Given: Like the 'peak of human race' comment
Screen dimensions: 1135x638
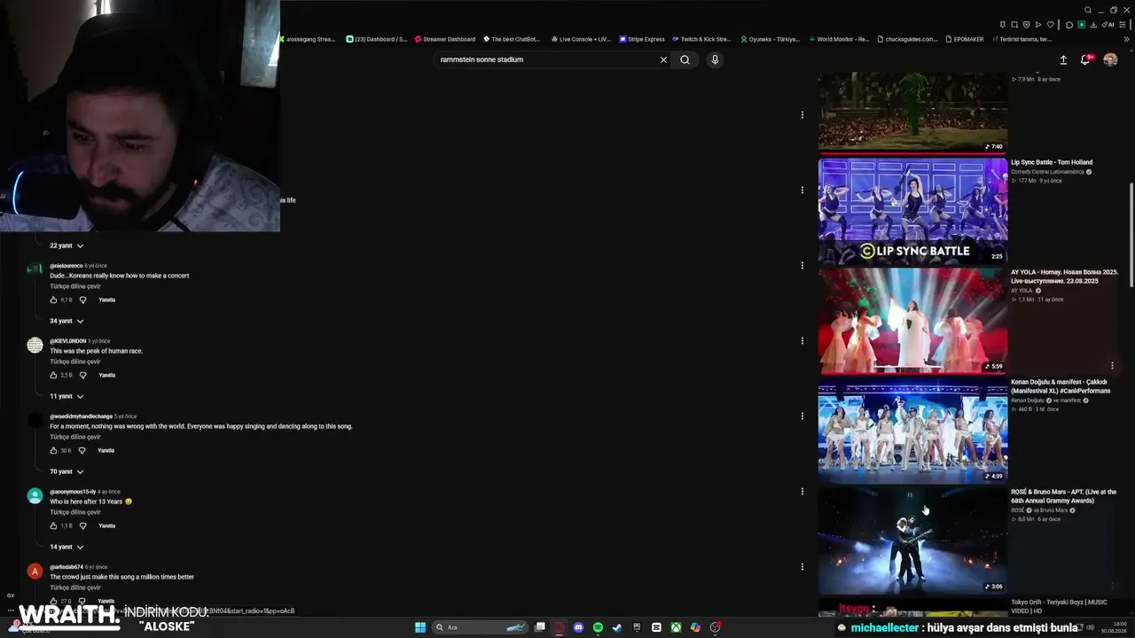Looking at the screenshot, I should point(53,375).
